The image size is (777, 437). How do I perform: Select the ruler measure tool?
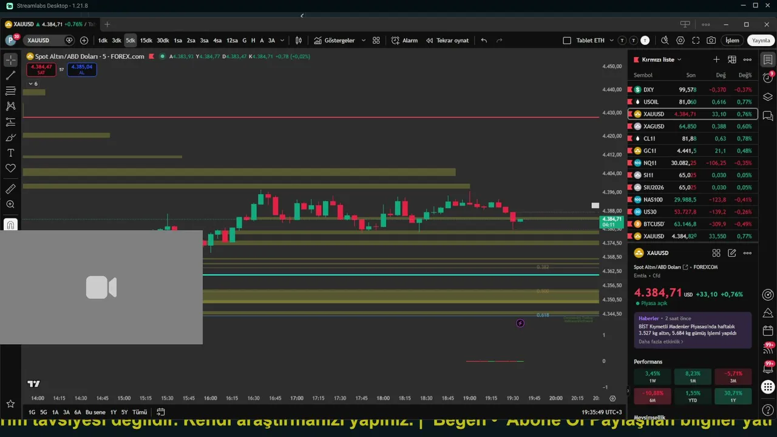click(x=10, y=189)
